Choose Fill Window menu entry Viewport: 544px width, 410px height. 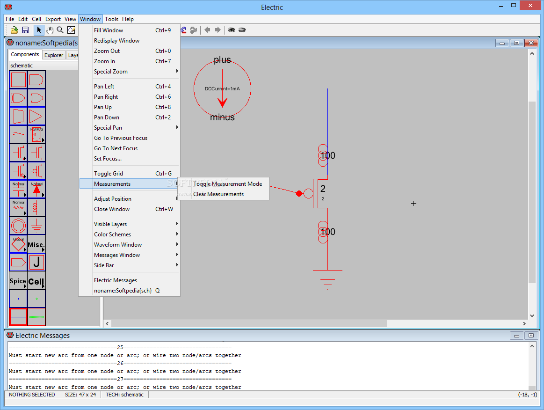[130, 30]
